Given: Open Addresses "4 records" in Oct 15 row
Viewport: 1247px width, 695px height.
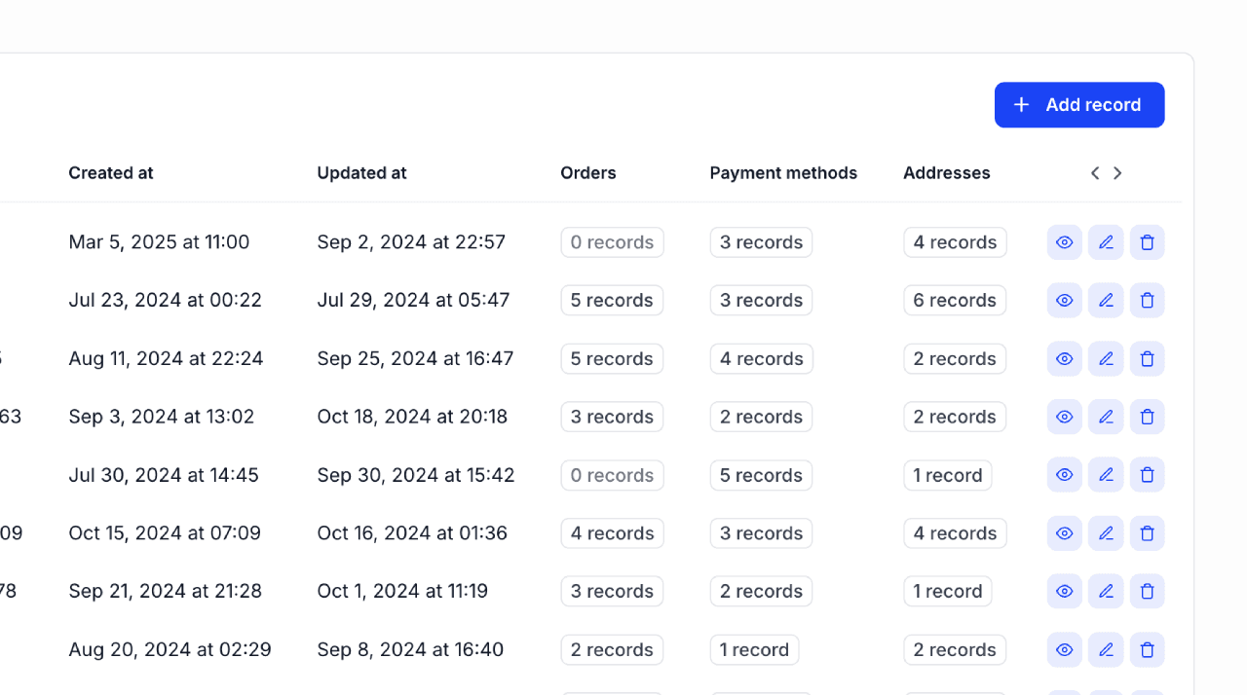Looking at the screenshot, I should tap(955, 533).
